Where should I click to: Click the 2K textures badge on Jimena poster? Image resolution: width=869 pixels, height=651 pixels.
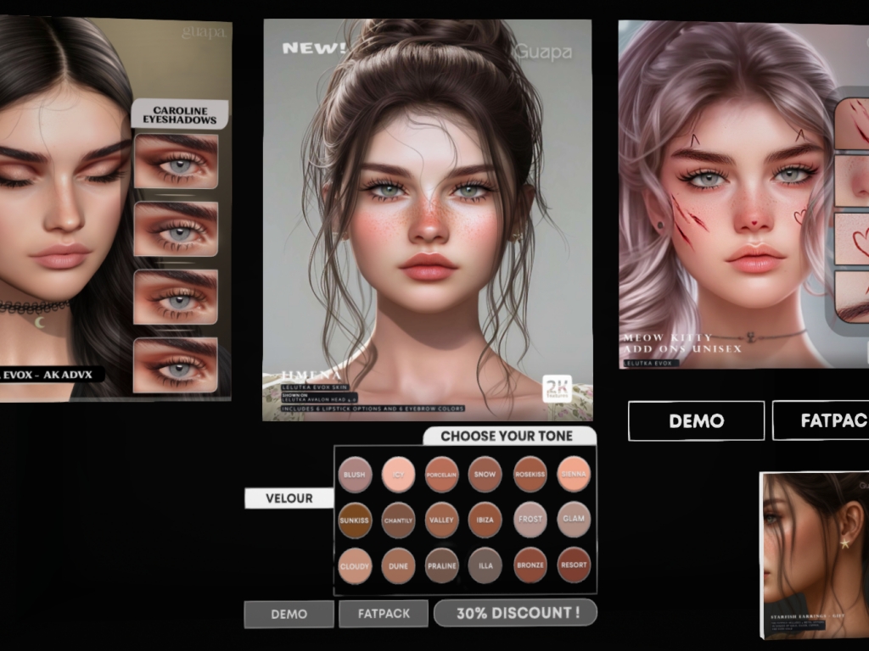point(557,388)
